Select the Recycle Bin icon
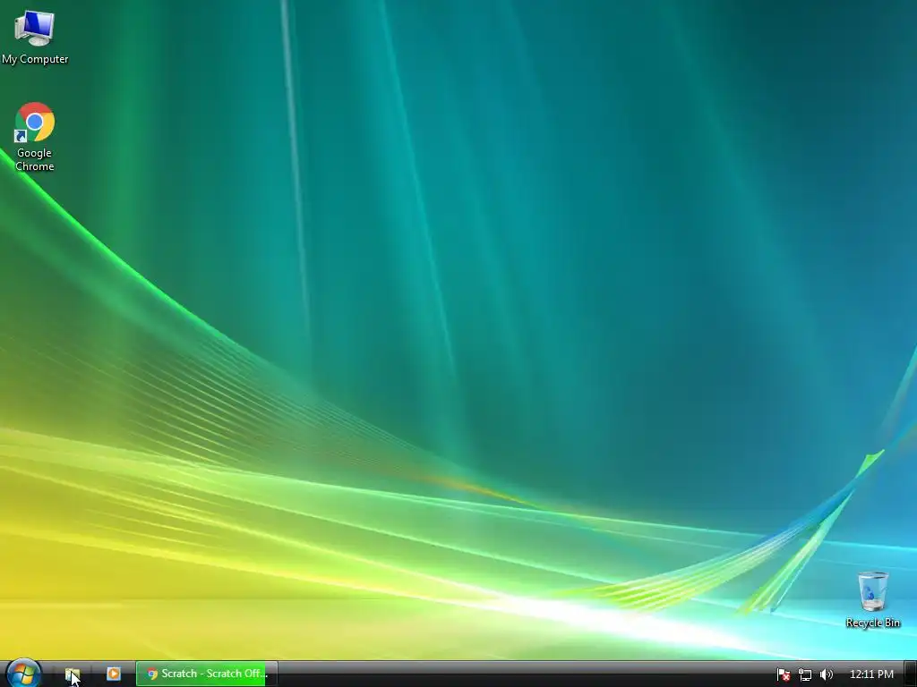Screen dimensions: 917x687 [872, 599]
